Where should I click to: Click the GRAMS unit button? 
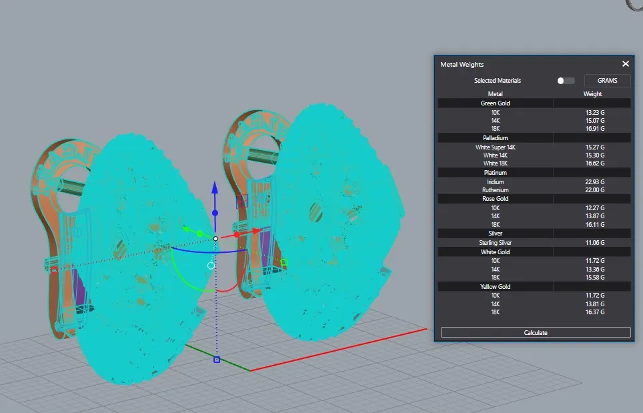[x=607, y=81]
